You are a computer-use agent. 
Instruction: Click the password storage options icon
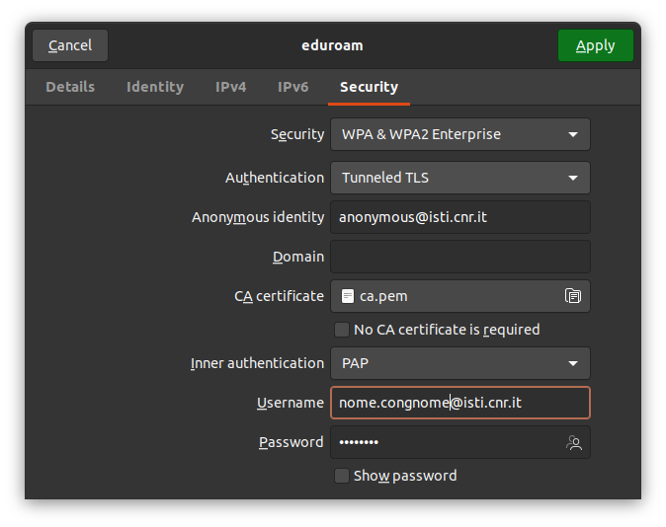coord(573,443)
